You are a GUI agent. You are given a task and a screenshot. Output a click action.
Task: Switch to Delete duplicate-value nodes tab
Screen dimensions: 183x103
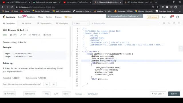[47, 2]
